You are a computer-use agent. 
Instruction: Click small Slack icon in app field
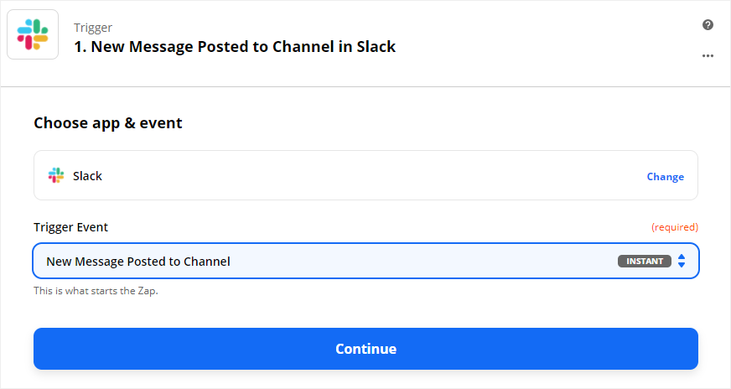(56, 175)
